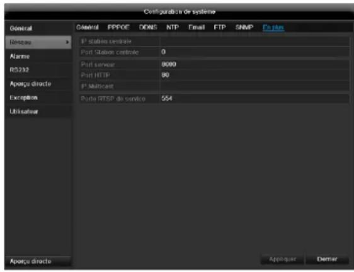Edit Port HTTP value 80
354x272 pixels.
click(x=254, y=75)
